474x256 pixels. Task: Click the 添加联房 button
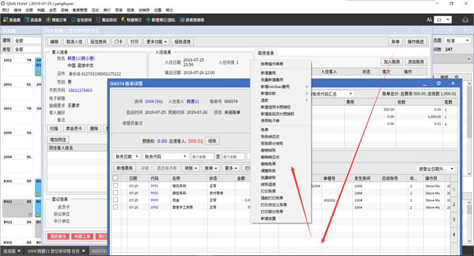point(416,62)
